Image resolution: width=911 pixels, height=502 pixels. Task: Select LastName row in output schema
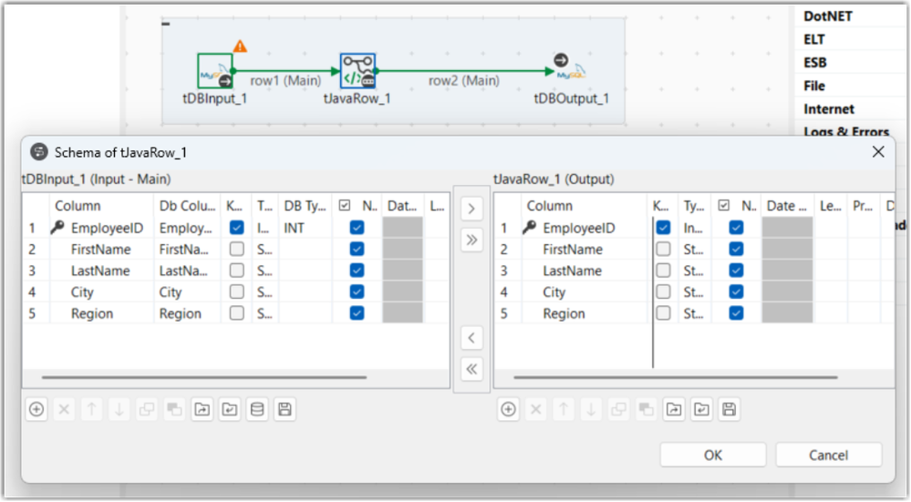[x=694, y=271]
